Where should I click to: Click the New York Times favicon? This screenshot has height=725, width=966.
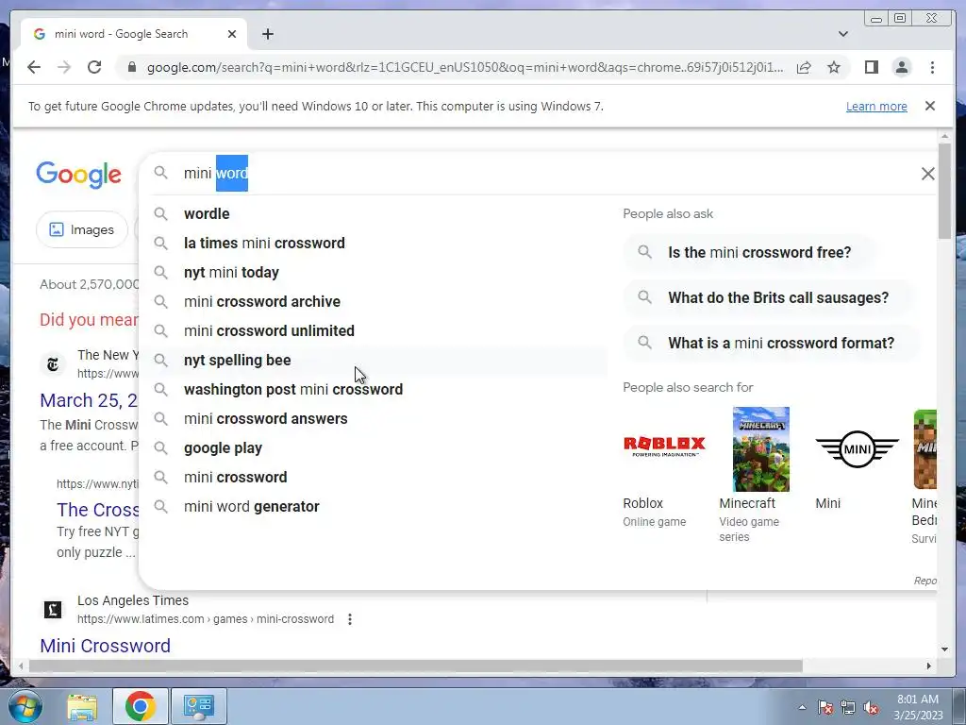point(53,364)
